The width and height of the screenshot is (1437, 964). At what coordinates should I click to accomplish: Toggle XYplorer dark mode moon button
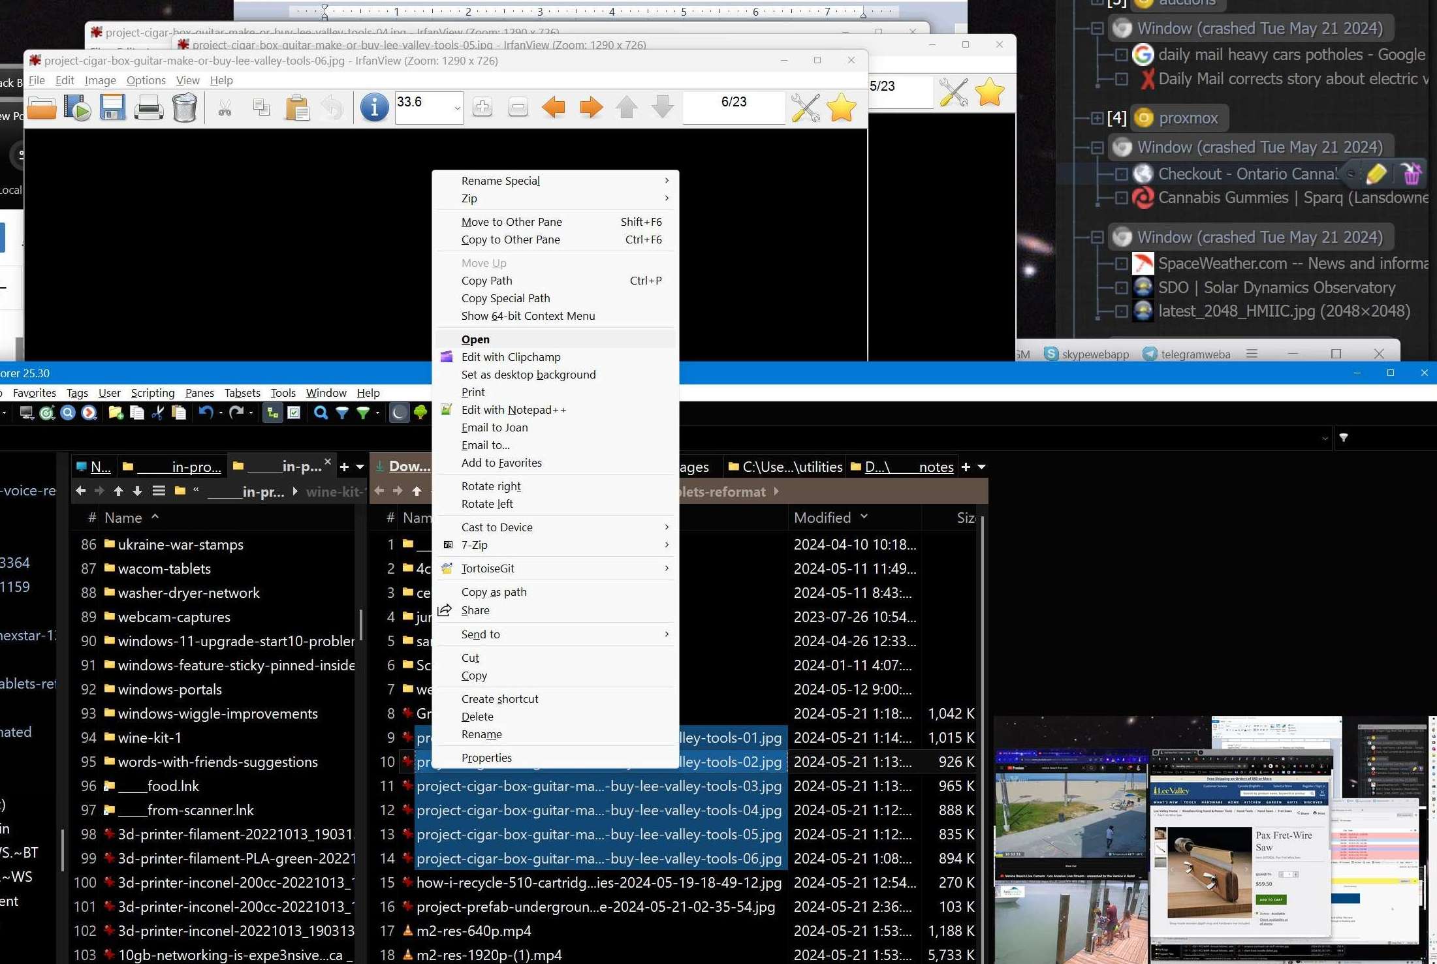click(399, 412)
